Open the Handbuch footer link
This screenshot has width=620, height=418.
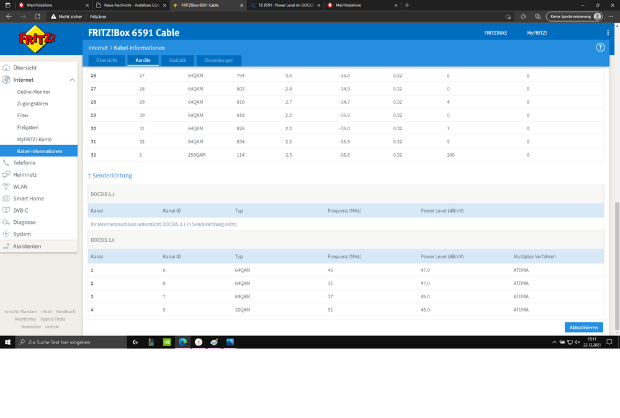point(66,311)
